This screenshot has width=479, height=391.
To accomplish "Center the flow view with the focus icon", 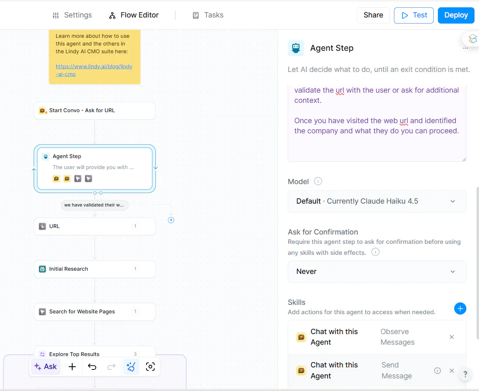I will [150, 366].
